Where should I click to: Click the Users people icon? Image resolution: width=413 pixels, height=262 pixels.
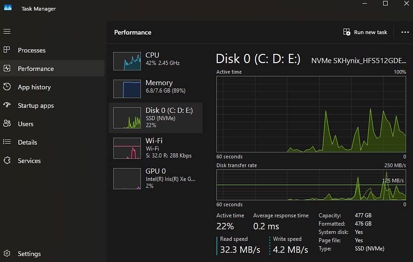(x=7, y=123)
